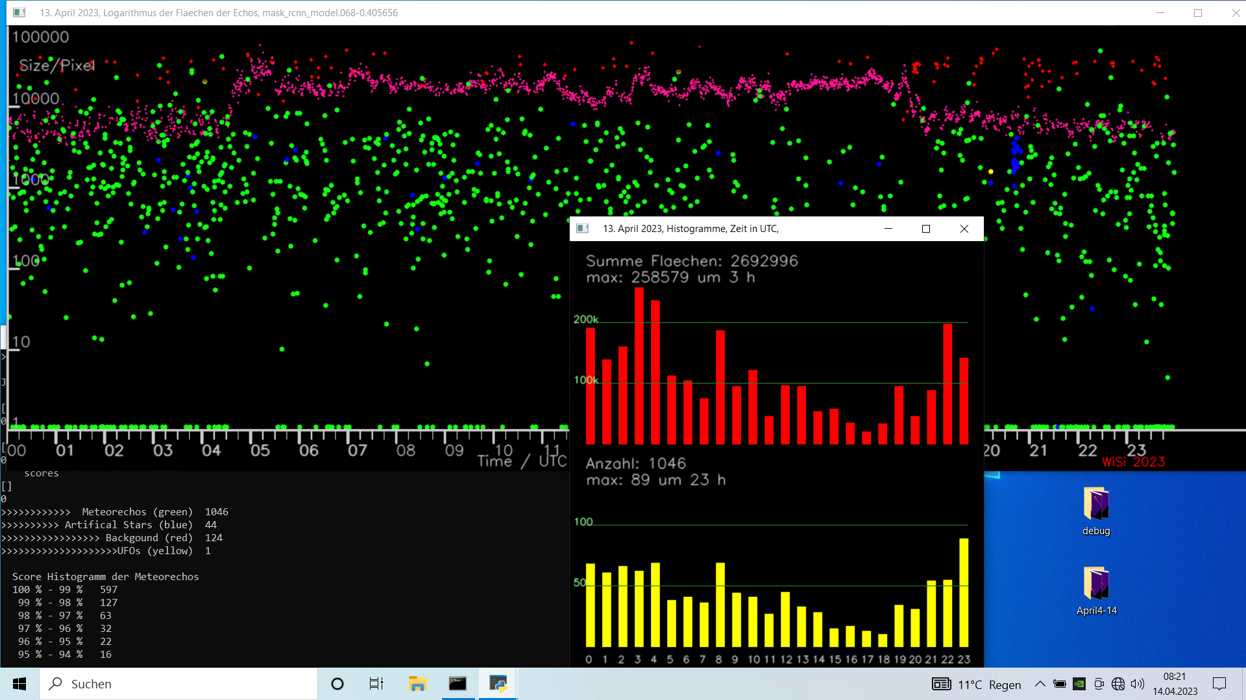Switch to the command prompt taskbar app

coord(458,684)
